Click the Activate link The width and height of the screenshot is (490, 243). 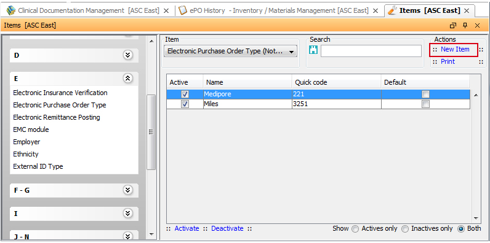click(x=187, y=228)
